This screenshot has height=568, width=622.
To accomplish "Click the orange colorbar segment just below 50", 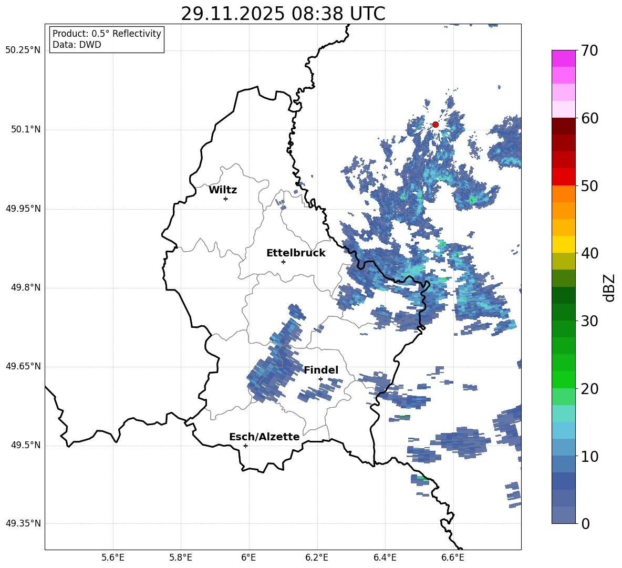I will pos(564,193).
